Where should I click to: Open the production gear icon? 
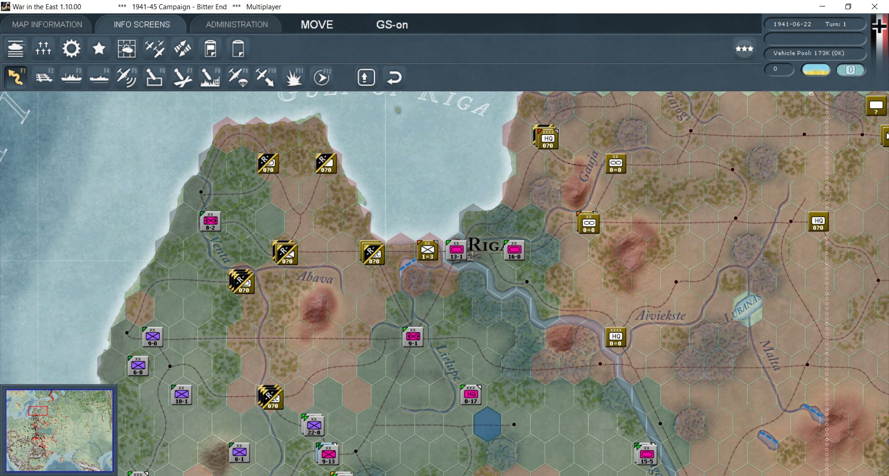(71, 49)
